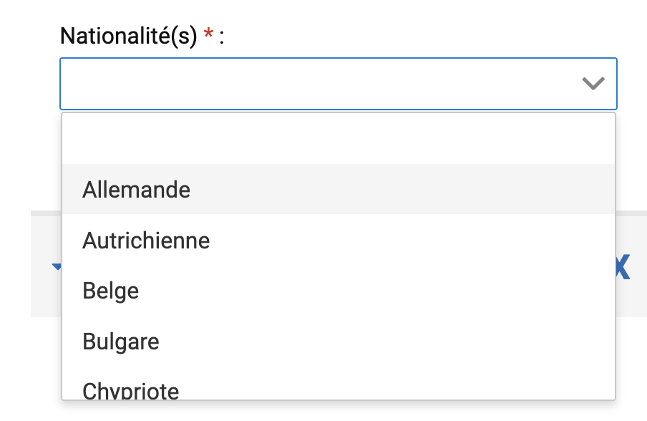Choose Autrichienne in the dropdown list
Image resolution: width=647 pixels, height=421 pixels.
tap(146, 240)
